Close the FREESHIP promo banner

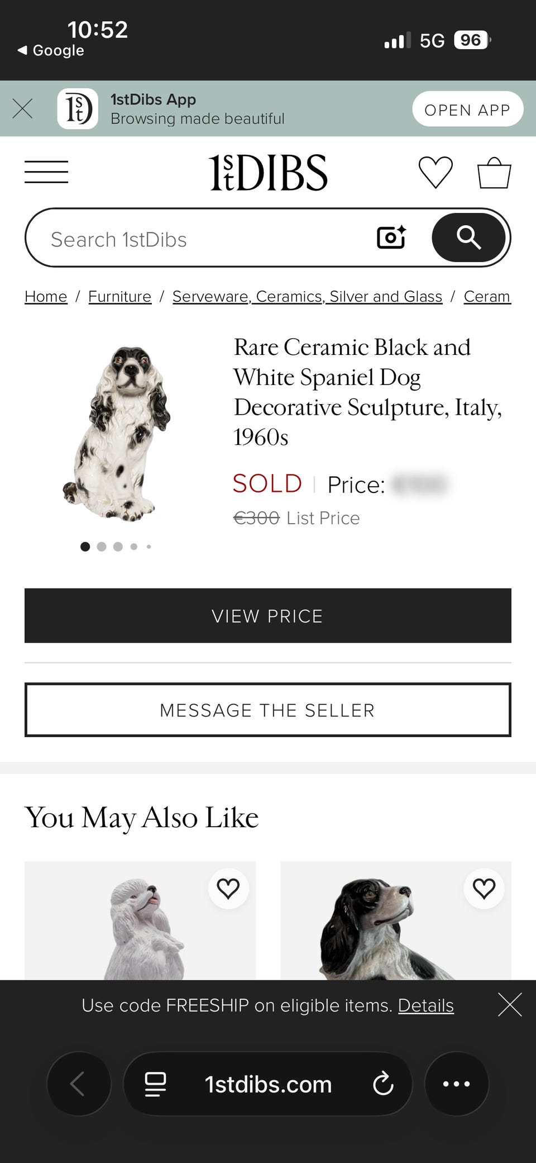click(510, 1005)
